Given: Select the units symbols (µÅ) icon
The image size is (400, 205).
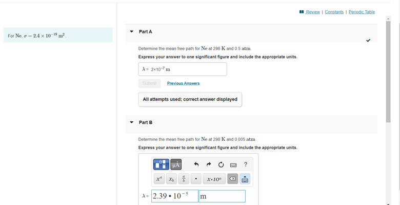Looking at the screenshot, I should pos(176,164).
